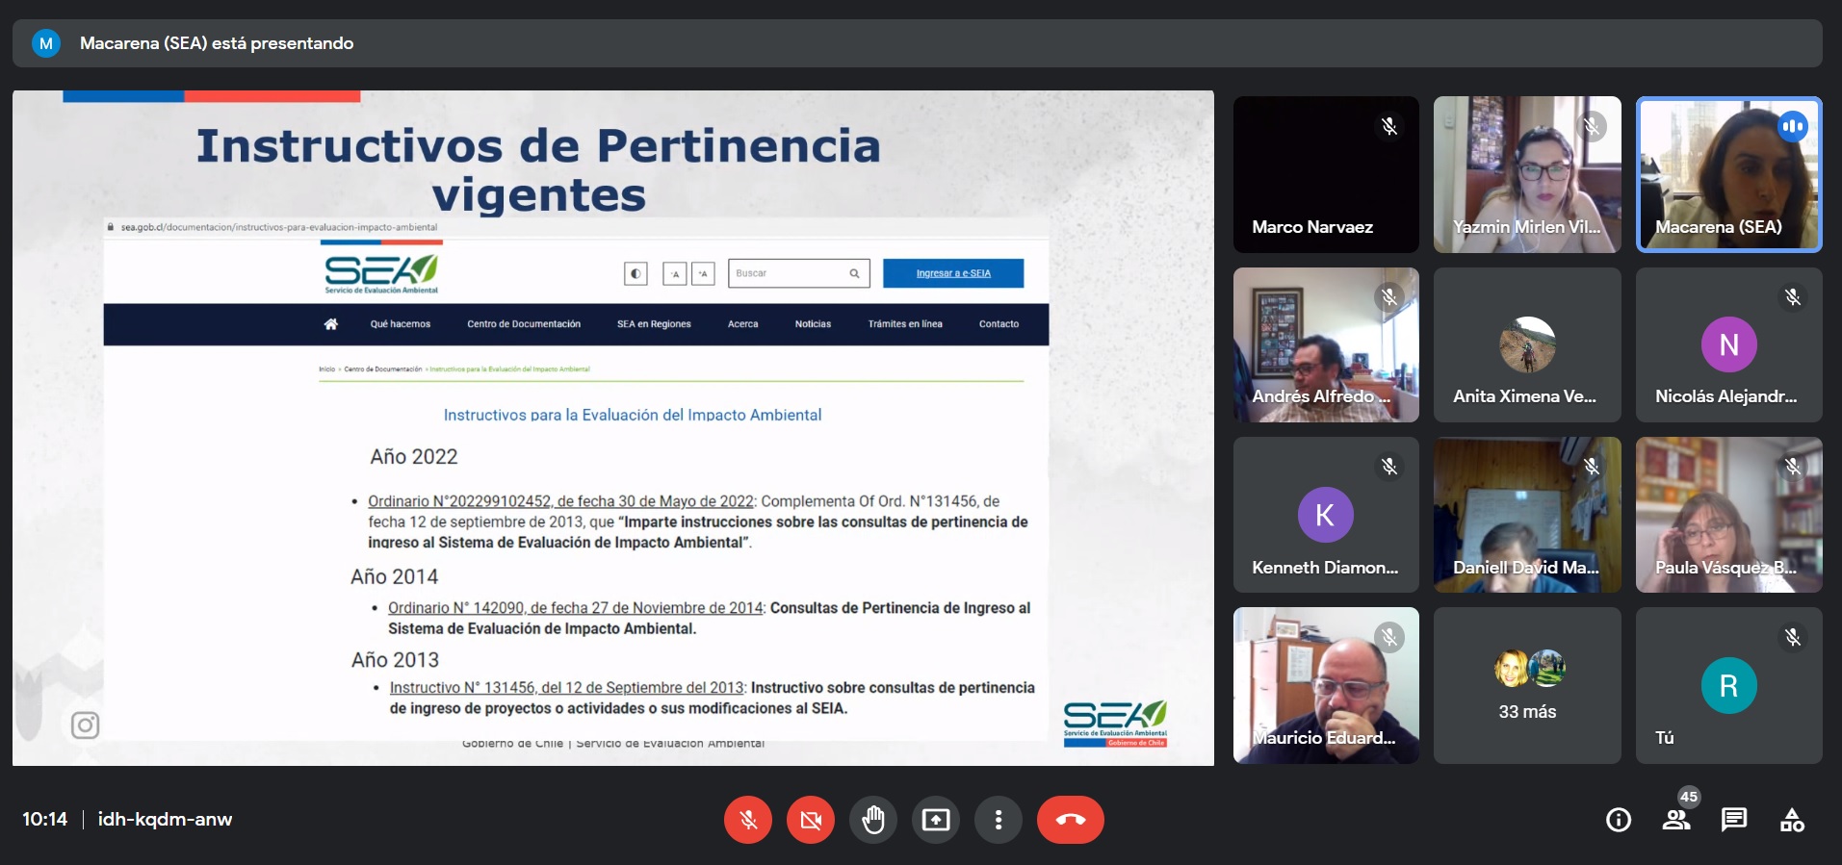This screenshot has height=865, width=1842.
Task: Turn on the camera
Action: pyautogui.click(x=811, y=820)
